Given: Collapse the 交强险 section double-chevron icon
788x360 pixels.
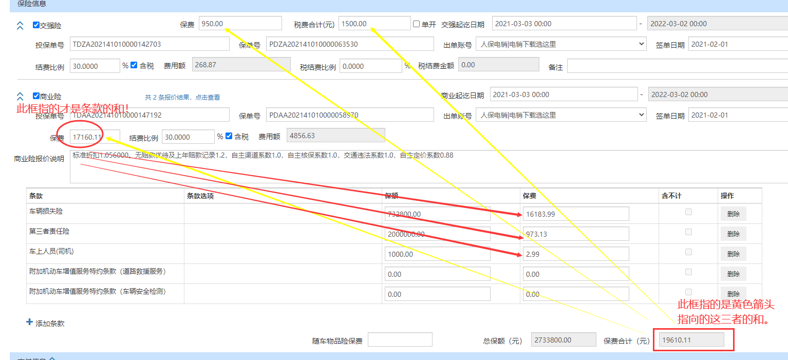Looking at the screenshot, I should click(20, 26).
